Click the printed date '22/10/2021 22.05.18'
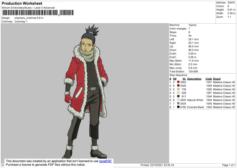237x168 pixels. click(162, 165)
